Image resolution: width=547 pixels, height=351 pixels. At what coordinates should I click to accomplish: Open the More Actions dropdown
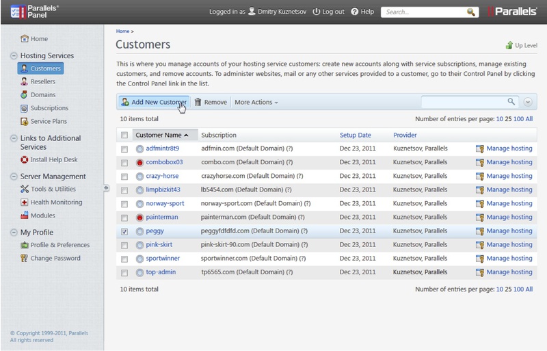(x=256, y=102)
